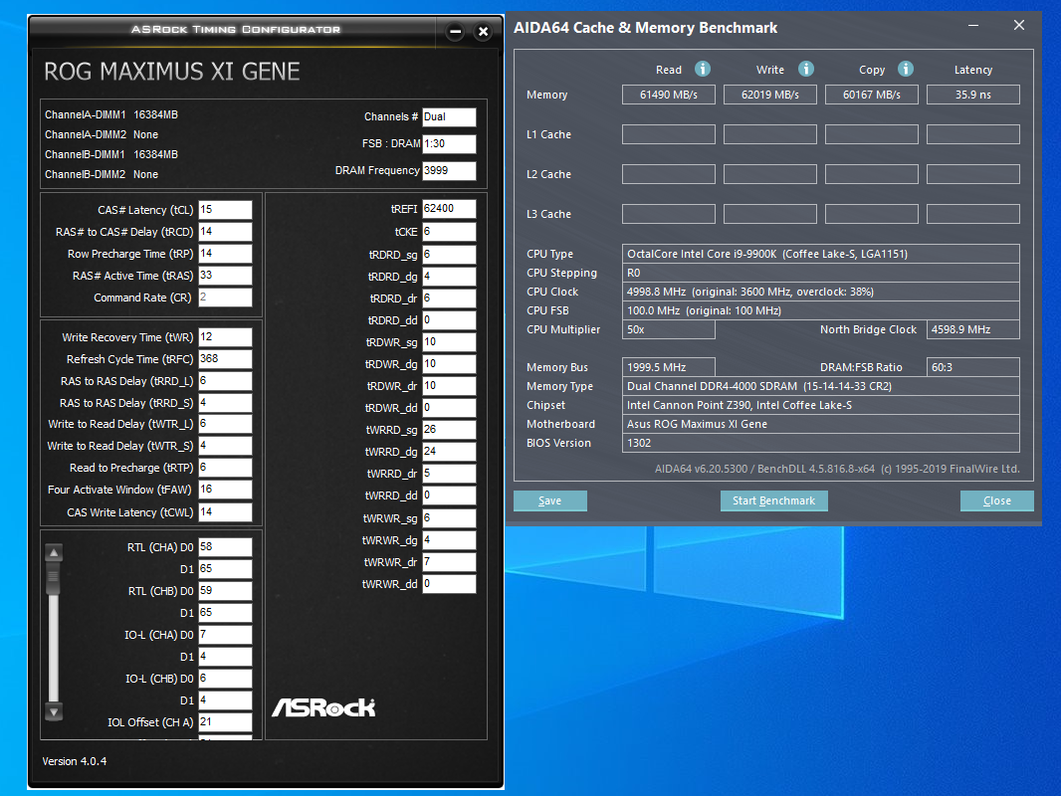Click the ChannelA-DIMM1 16384MB entry

111,114
